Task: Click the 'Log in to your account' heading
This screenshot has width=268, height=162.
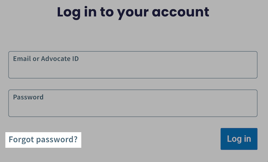Action: [133, 12]
